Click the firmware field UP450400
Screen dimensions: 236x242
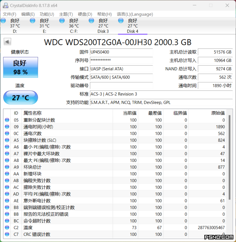click(122, 52)
